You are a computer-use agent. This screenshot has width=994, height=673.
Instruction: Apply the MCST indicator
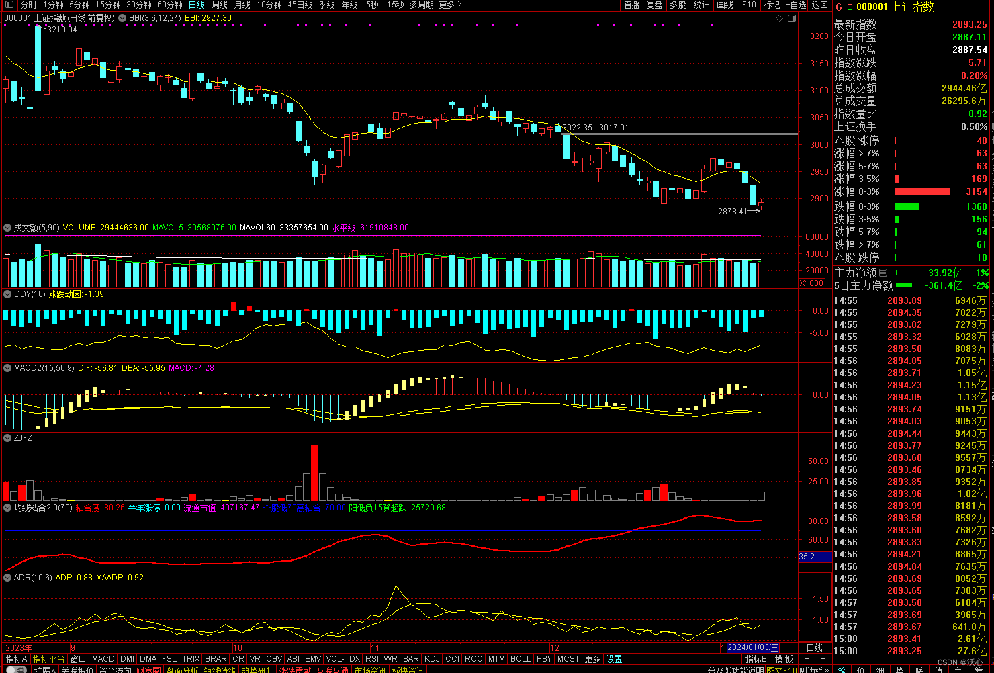(x=568, y=660)
